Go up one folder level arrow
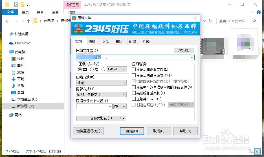 pos(28,21)
